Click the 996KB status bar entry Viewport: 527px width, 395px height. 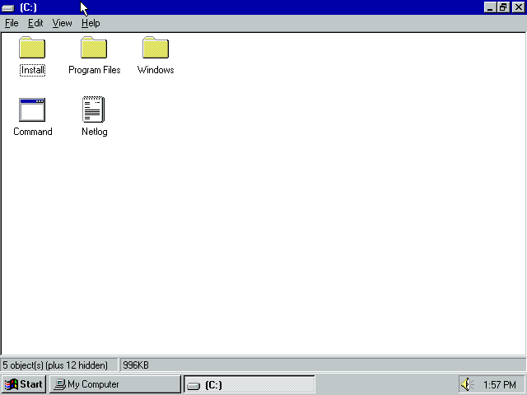[136, 365]
